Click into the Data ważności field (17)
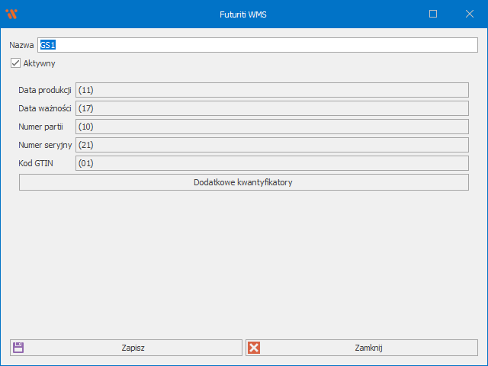 click(x=271, y=108)
